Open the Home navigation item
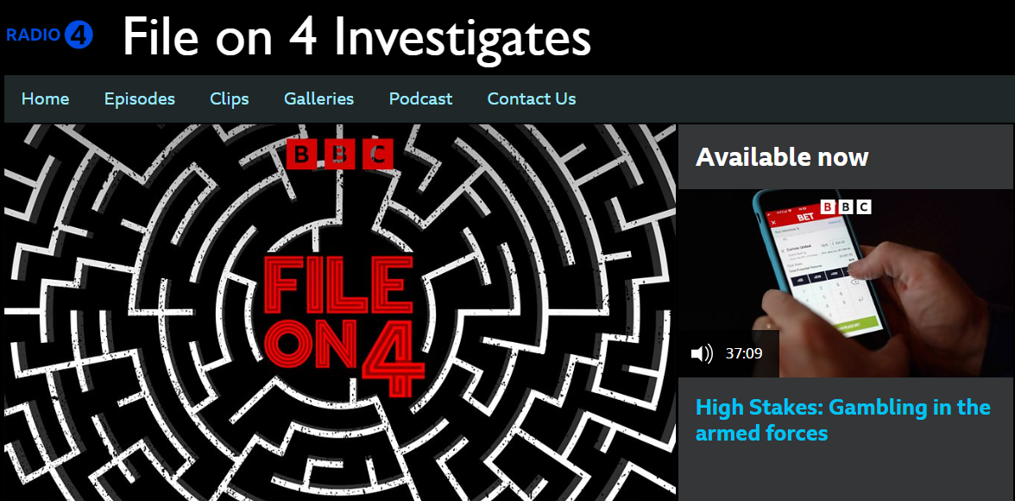Image resolution: width=1015 pixels, height=501 pixels. (x=45, y=98)
